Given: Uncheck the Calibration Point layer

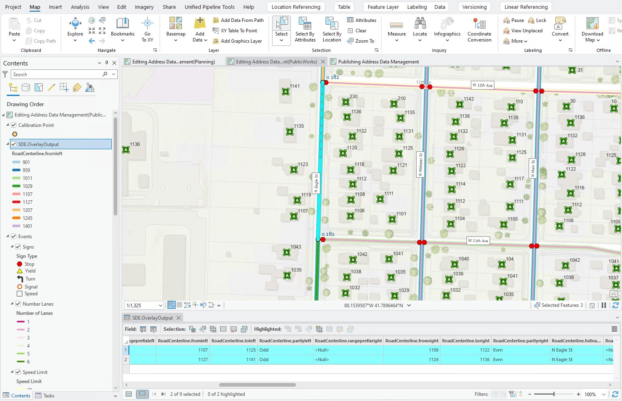Looking at the screenshot, I should click(x=14, y=125).
